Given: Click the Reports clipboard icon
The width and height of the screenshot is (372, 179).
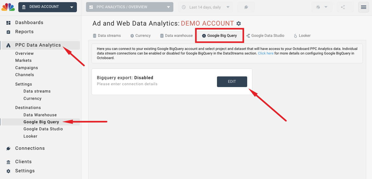Looking at the screenshot, I should point(9,32).
